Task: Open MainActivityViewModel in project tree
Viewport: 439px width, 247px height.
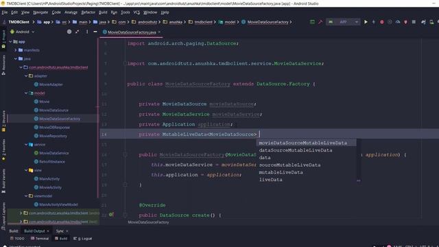Action: (x=58, y=204)
